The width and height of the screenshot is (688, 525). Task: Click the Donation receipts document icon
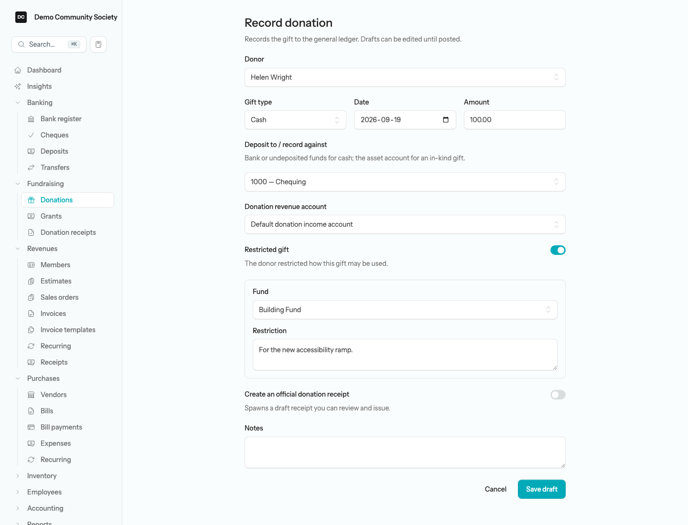click(x=31, y=232)
